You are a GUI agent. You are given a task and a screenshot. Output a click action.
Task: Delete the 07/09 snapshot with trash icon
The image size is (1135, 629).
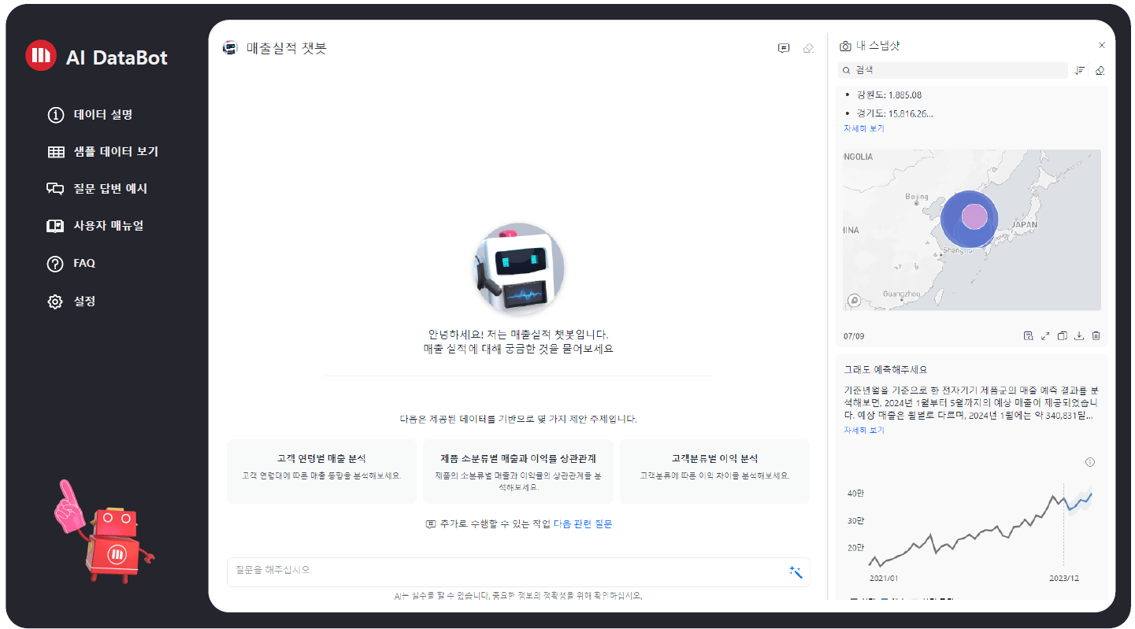pyautogui.click(x=1096, y=336)
